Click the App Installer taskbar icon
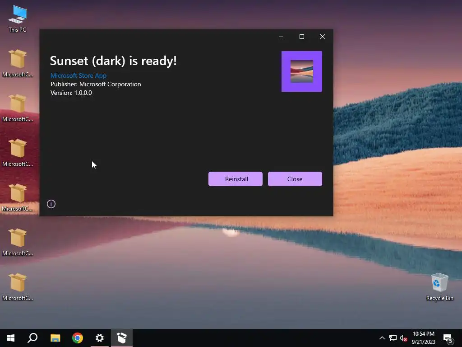The image size is (462, 347). point(122,338)
